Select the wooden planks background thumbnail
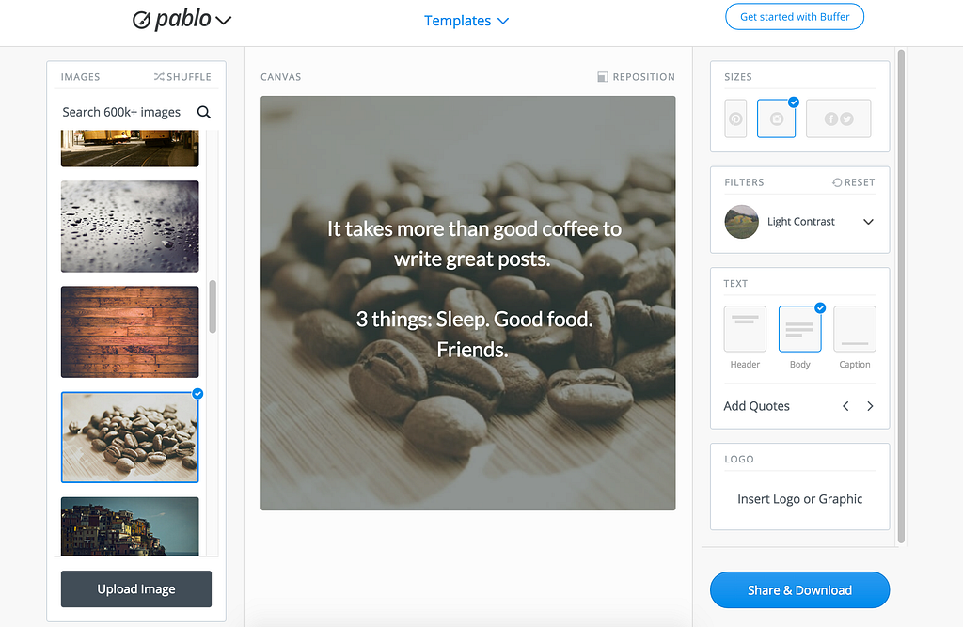 point(130,332)
